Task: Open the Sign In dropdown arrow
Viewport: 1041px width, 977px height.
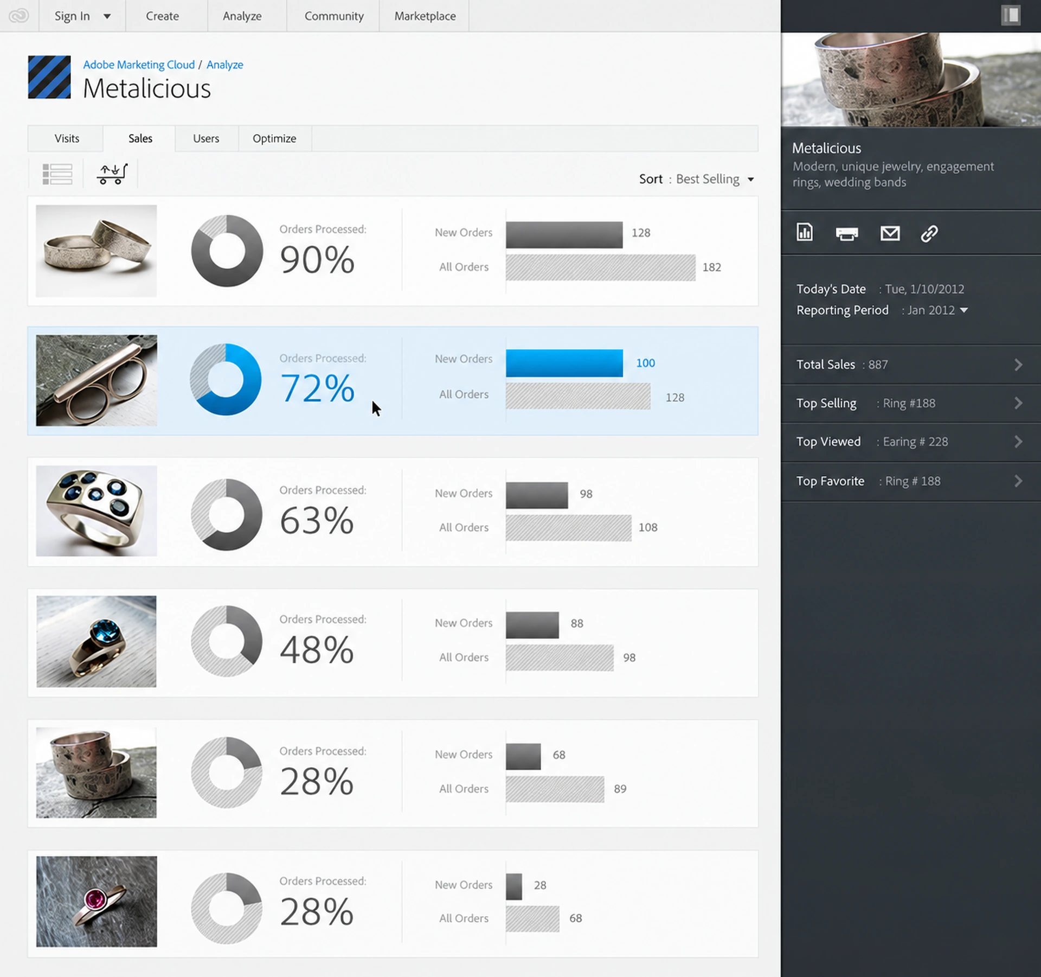Action: coord(107,16)
